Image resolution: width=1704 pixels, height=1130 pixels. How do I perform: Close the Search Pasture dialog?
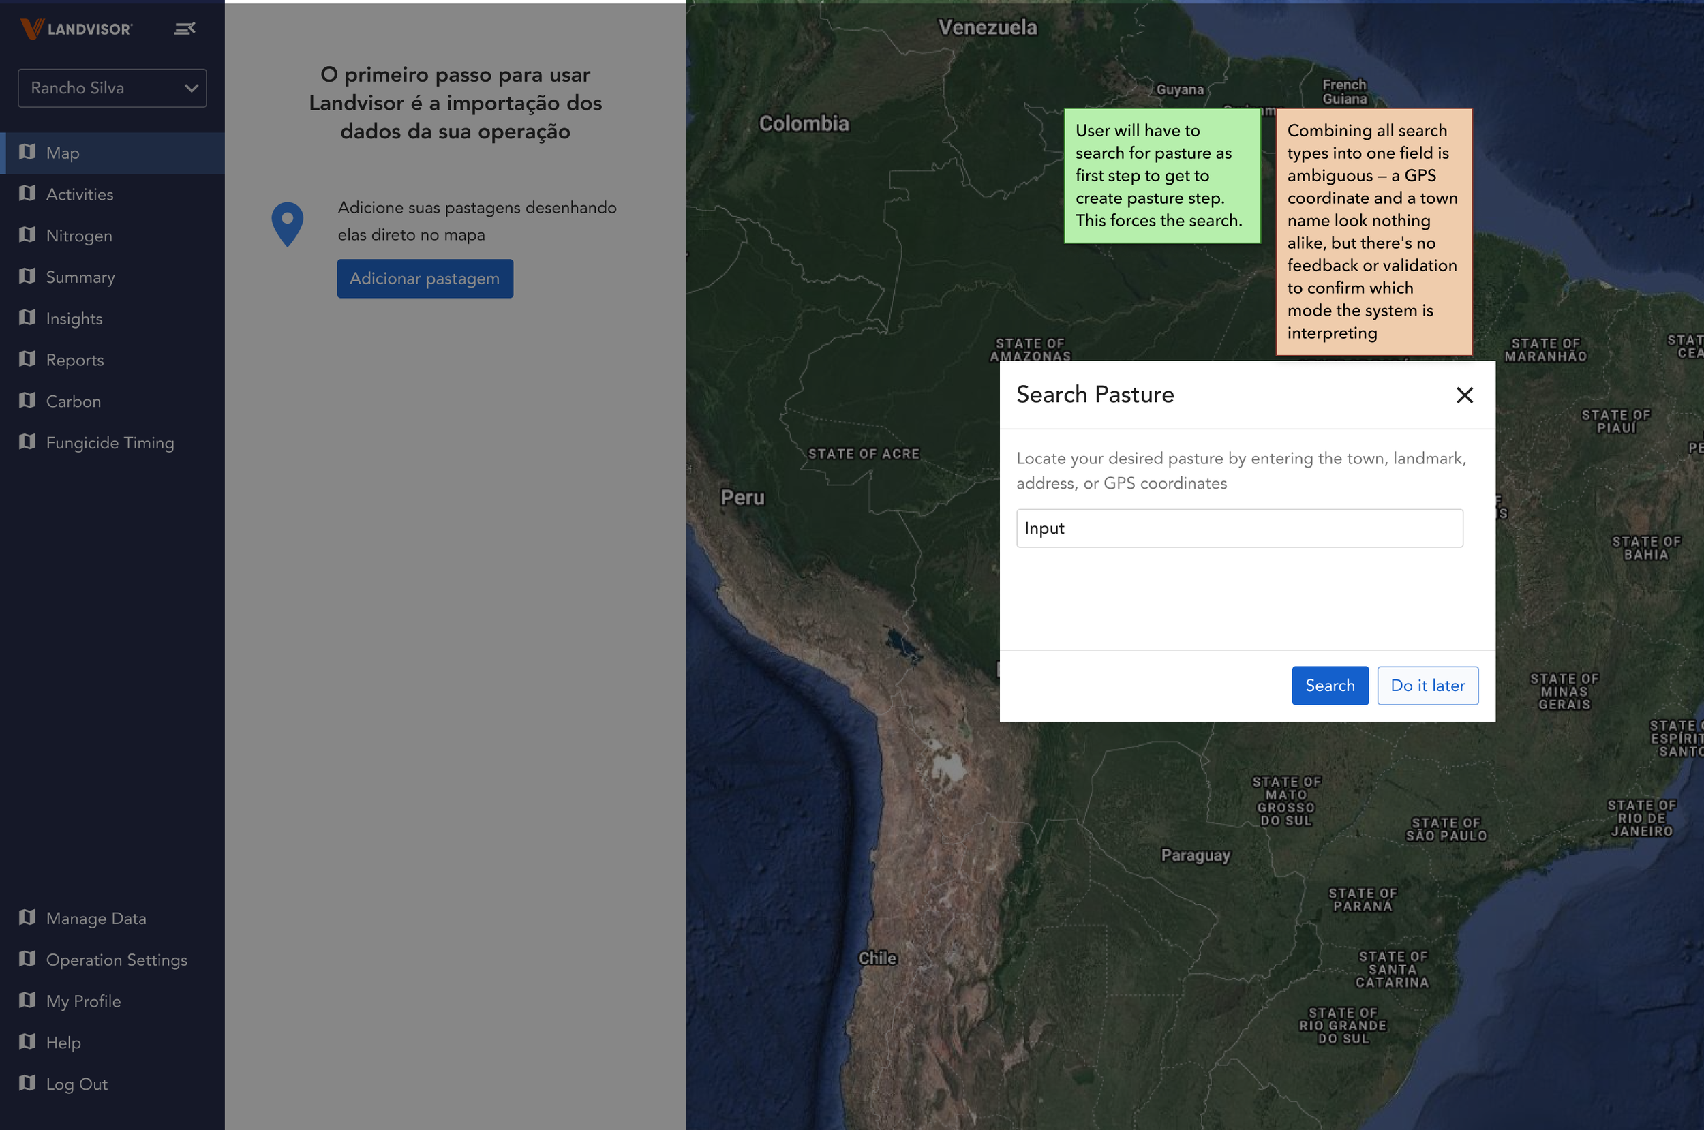tap(1464, 395)
